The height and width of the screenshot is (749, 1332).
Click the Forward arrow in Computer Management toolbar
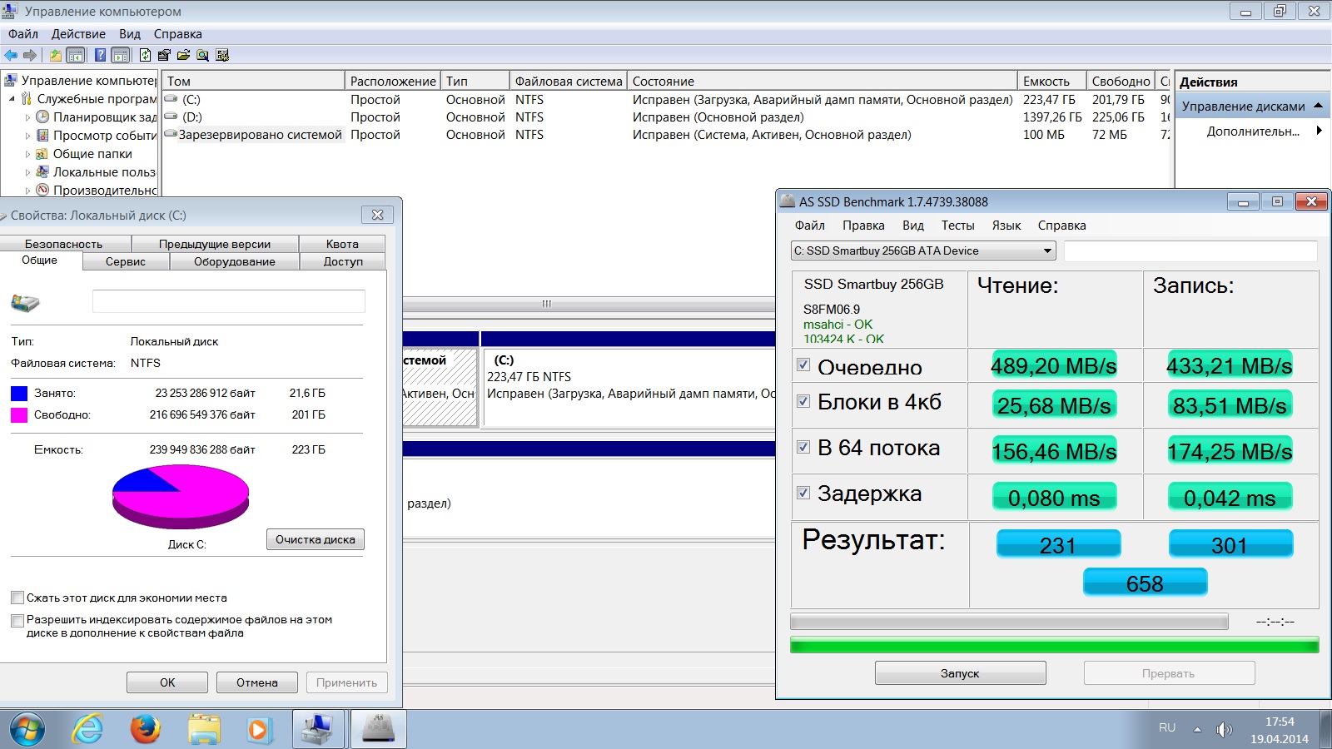pyautogui.click(x=29, y=55)
